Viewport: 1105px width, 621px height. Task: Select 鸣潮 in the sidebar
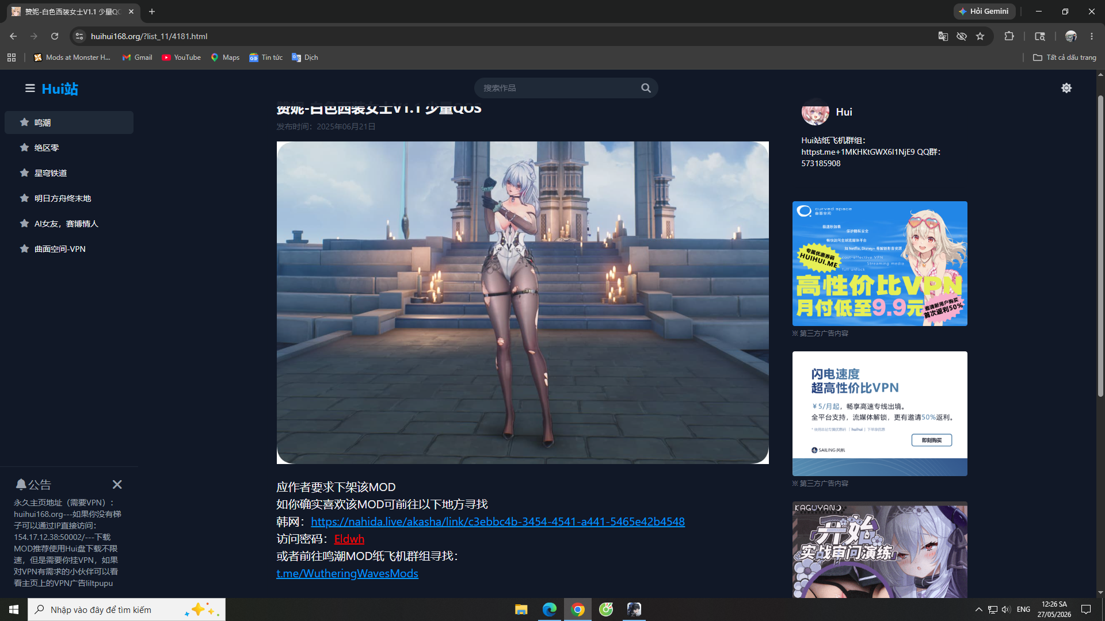[69, 122]
